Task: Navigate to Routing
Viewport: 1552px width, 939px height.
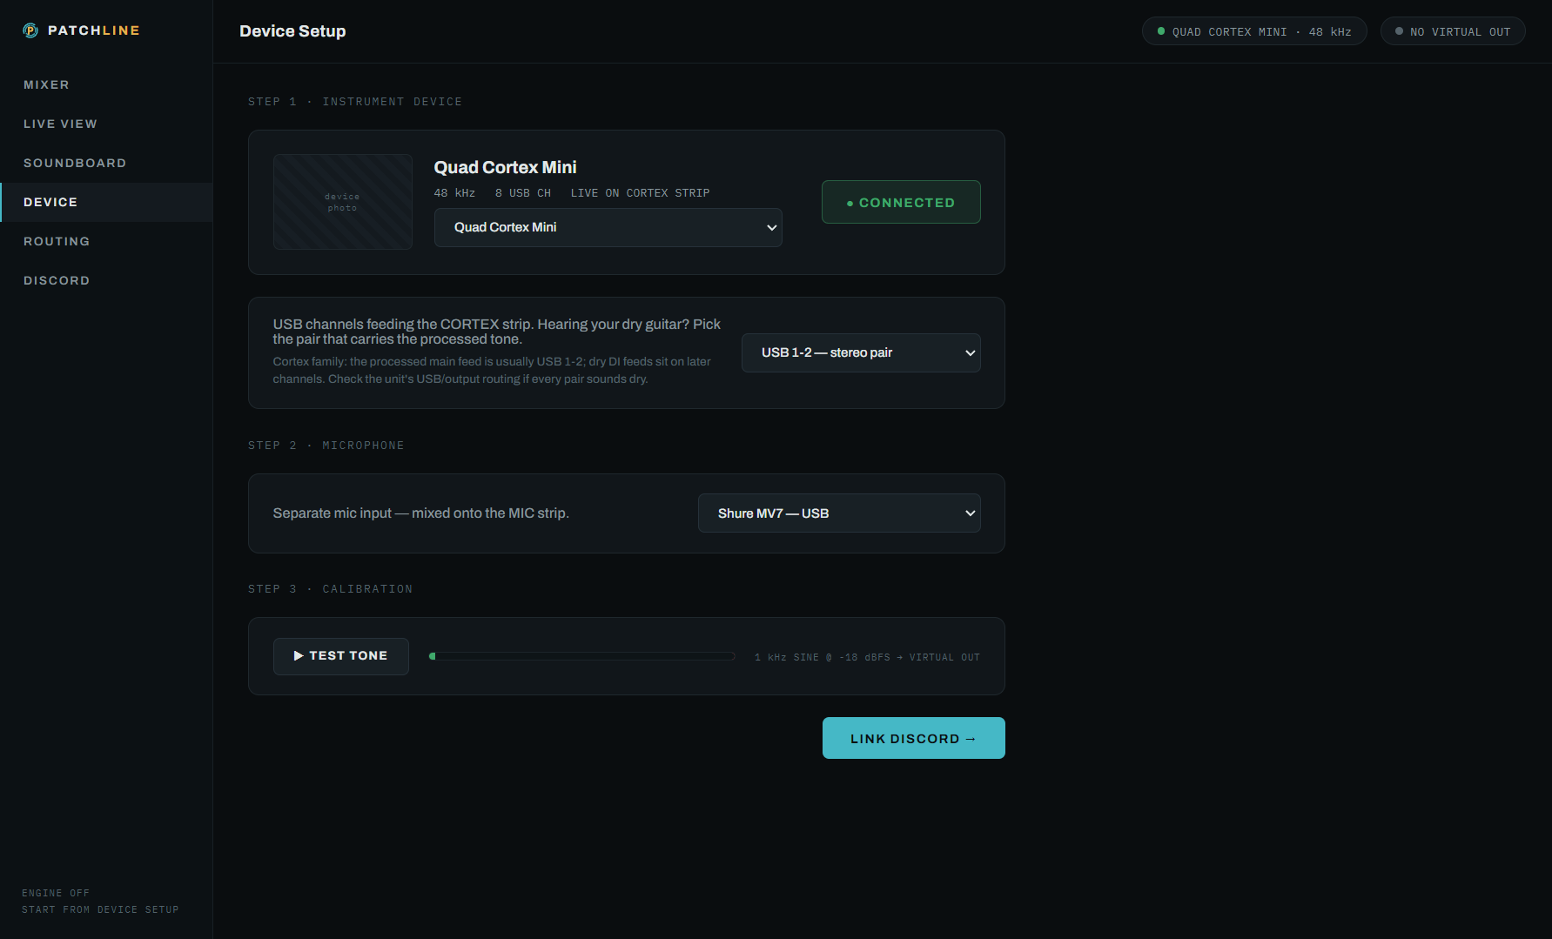Action: [106, 241]
